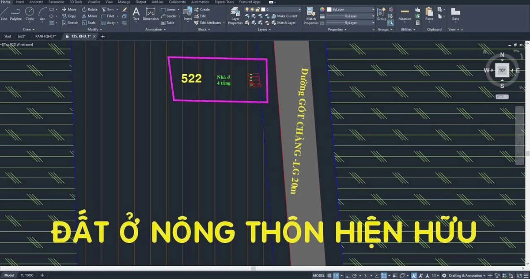The height and width of the screenshot is (279, 530).
Task: Toggle MODEL space button in status bar
Action: 318,275
